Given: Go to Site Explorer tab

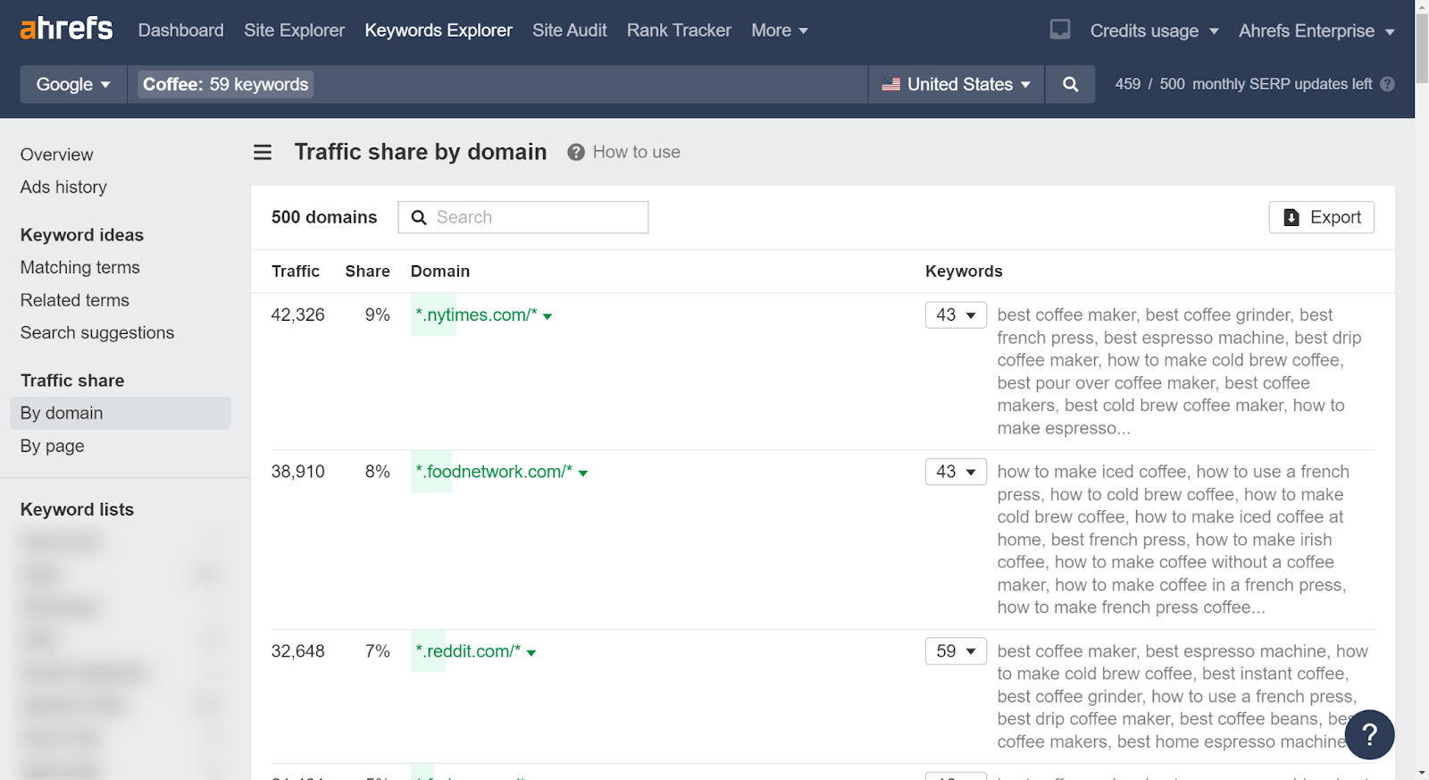Looking at the screenshot, I should pos(294,30).
